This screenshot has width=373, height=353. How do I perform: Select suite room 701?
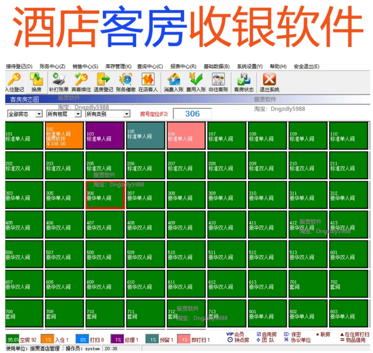click(308, 284)
